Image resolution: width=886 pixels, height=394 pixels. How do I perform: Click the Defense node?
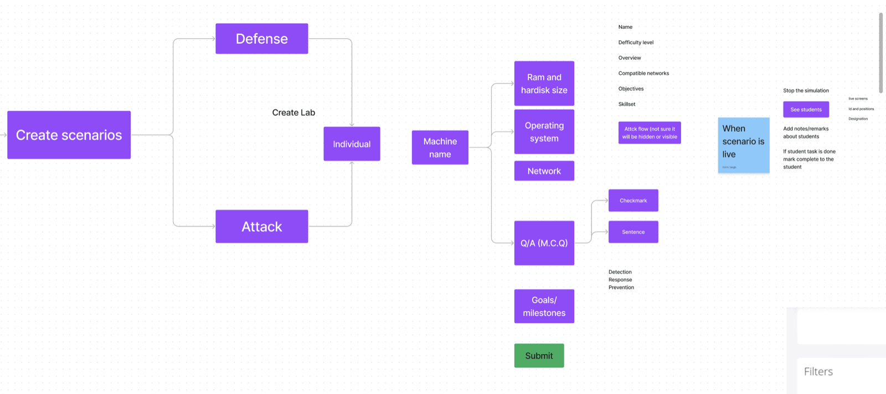[x=261, y=39]
